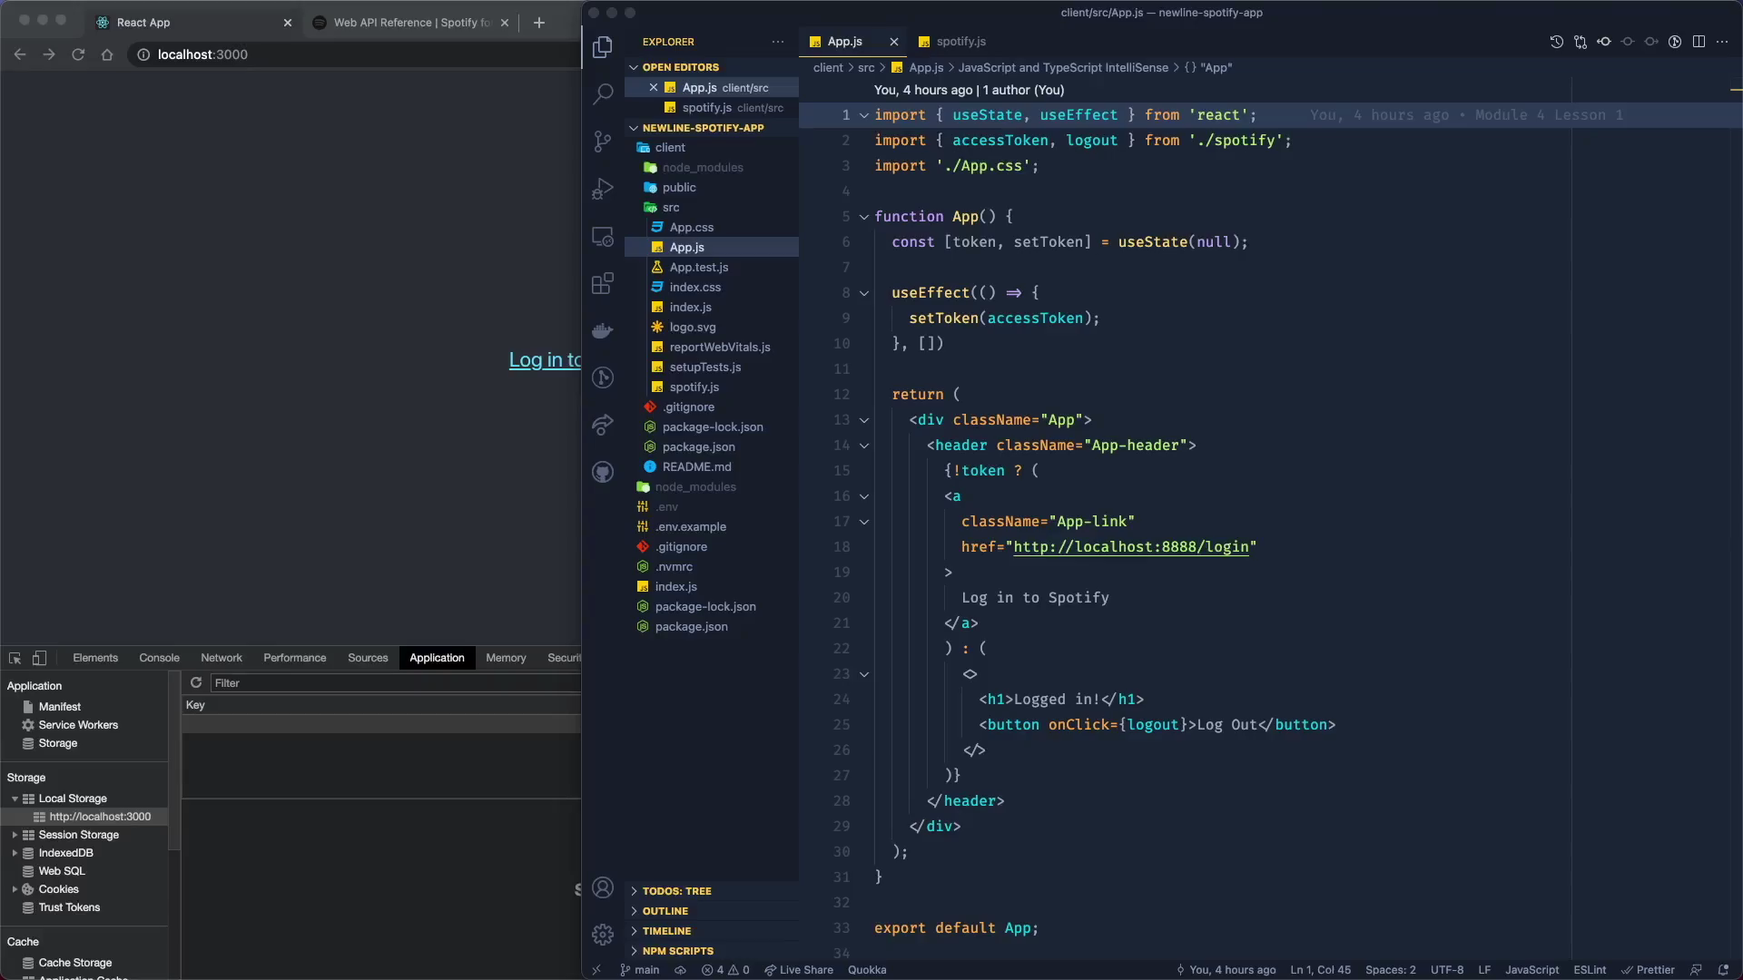Click the Log in to Spotify link
The height and width of the screenshot is (980, 1743).
(546, 359)
